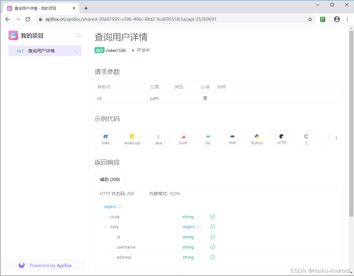Click required checkmark for code field
Screen dimensions: 354x276
coord(213,217)
